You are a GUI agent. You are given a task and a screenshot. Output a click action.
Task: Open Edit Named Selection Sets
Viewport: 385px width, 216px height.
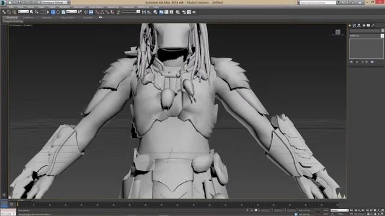tap(119, 12)
